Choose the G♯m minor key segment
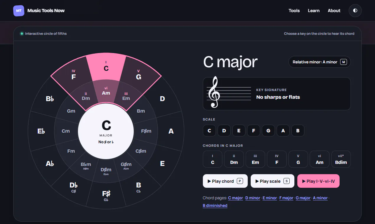The height and width of the screenshot is (224, 375). pos(126,166)
